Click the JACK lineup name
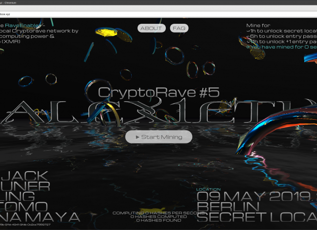The image size is (317, 230). (x=25, y=176)
